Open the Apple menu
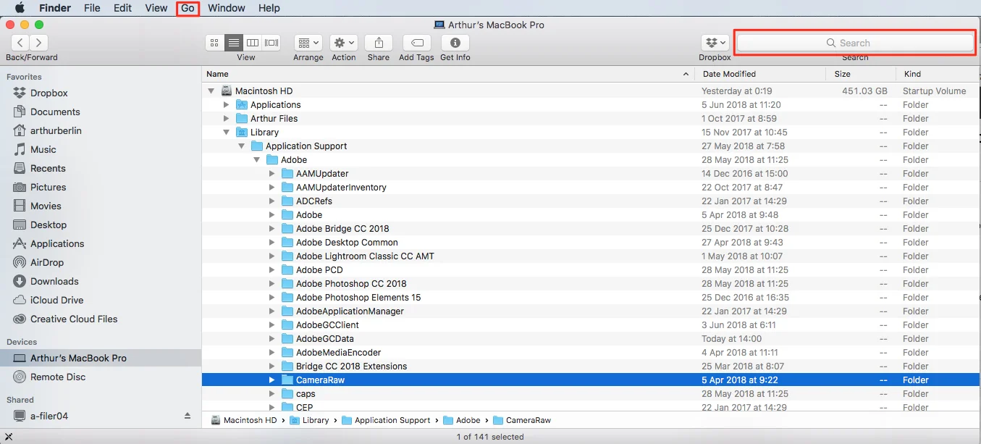 (x=20, y=8)
